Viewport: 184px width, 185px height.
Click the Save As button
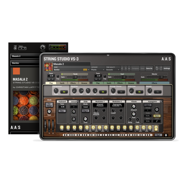[149, 68]
